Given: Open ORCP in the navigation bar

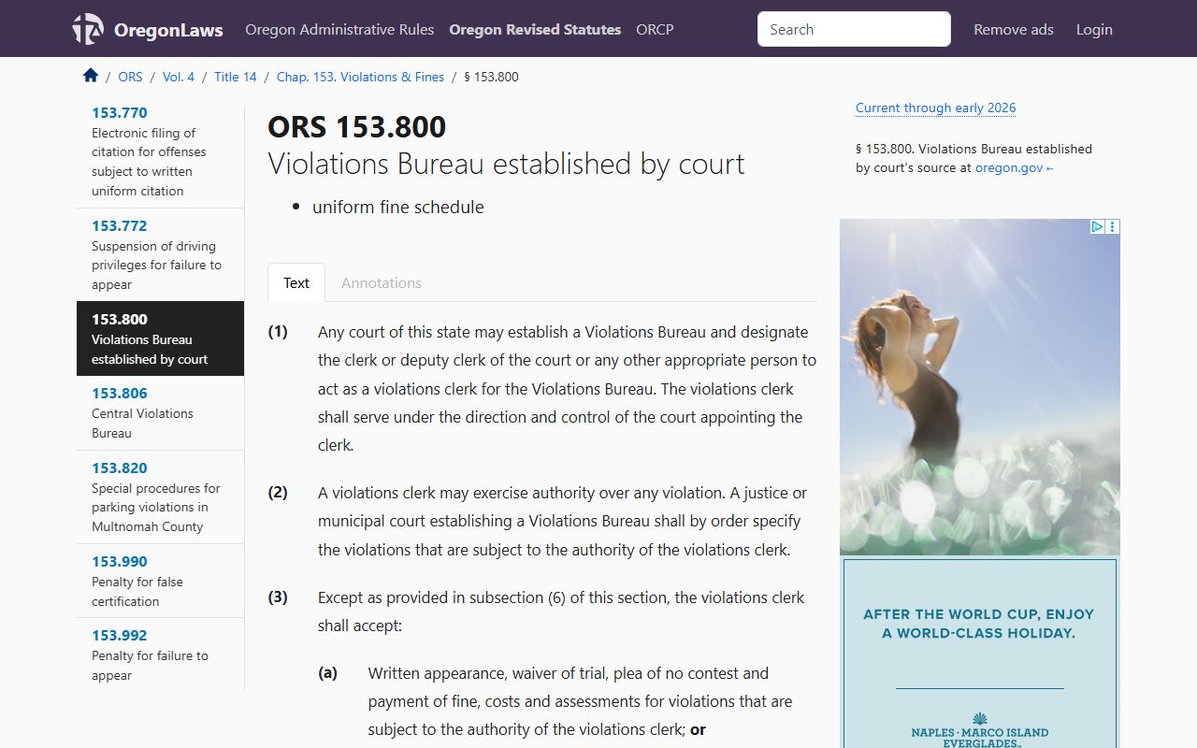Looking at the screenshot, I should 655,29.
